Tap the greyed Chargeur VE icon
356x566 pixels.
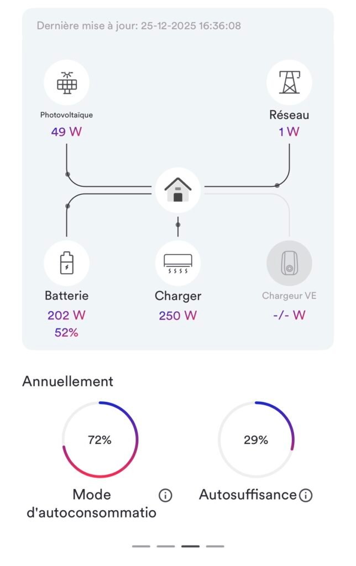pos(289,263)
